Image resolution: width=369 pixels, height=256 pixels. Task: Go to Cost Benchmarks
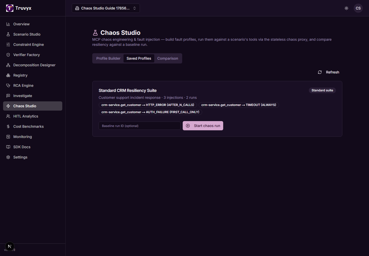33,126
